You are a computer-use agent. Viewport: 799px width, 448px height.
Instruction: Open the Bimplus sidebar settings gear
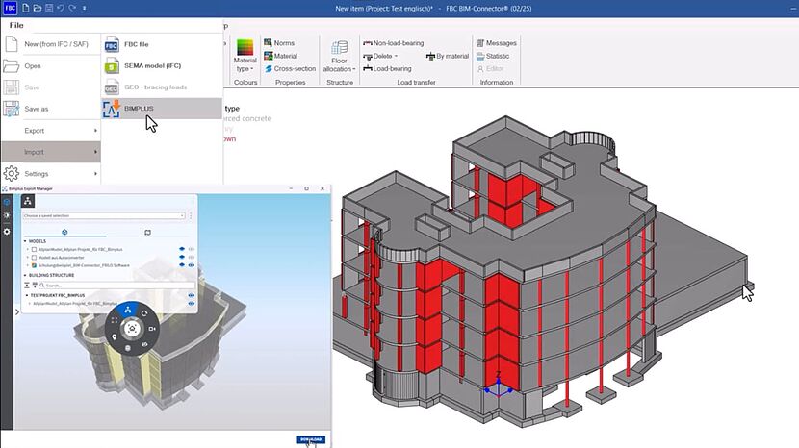(x=7, y=232)
